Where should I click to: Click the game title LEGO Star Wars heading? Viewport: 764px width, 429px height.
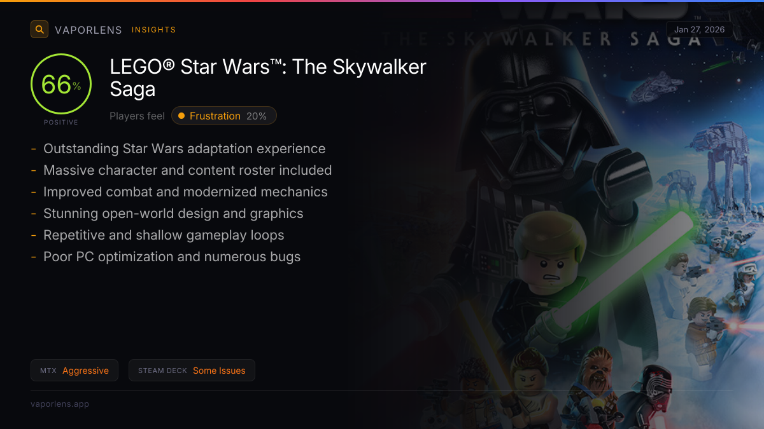click(x=267, y=77)
